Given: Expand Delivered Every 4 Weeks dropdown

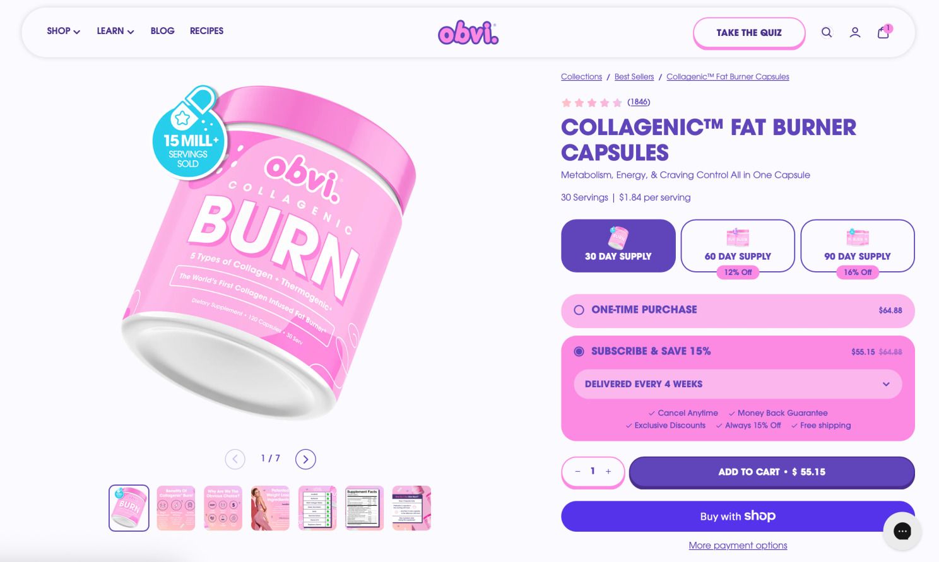Looking at the screenshot, I should click(x=738, y=384).
